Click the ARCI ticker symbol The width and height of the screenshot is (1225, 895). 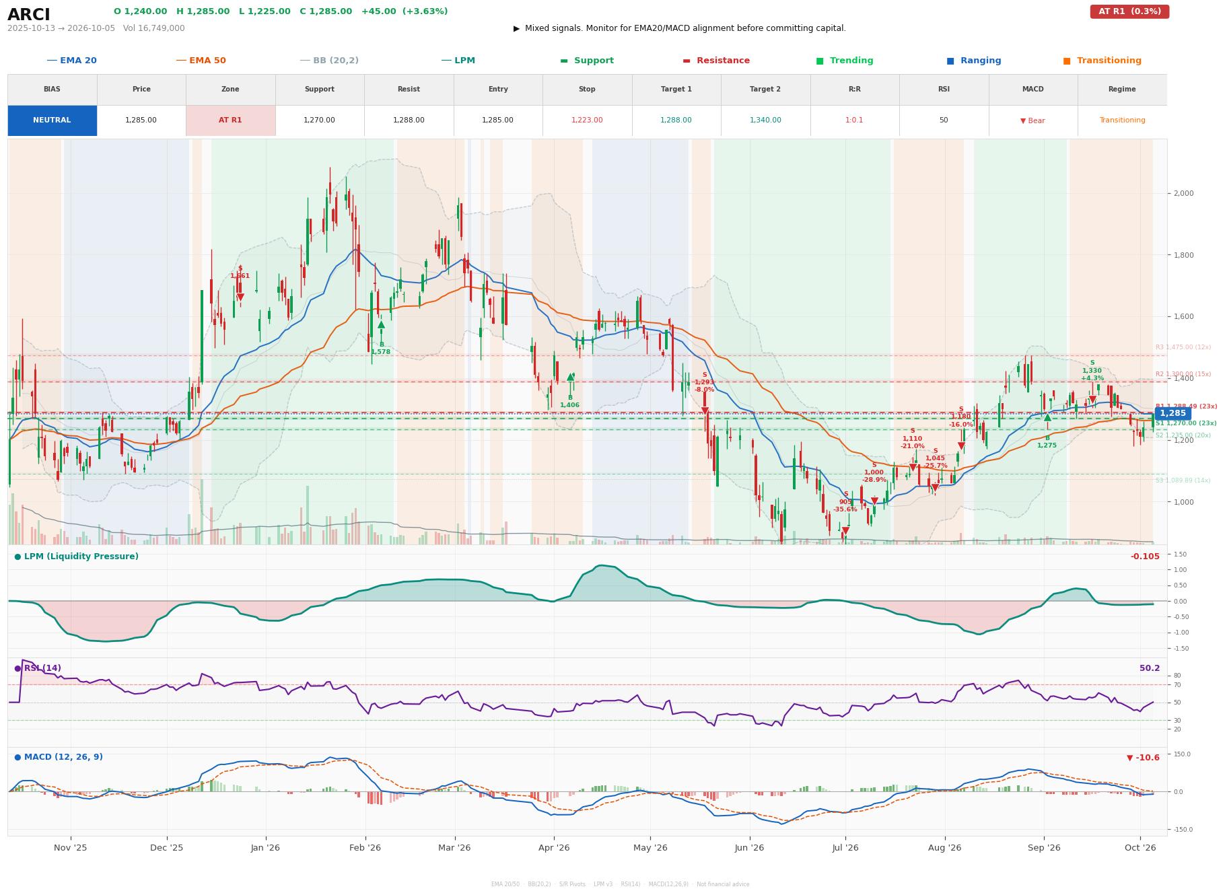tap(29, 15)
